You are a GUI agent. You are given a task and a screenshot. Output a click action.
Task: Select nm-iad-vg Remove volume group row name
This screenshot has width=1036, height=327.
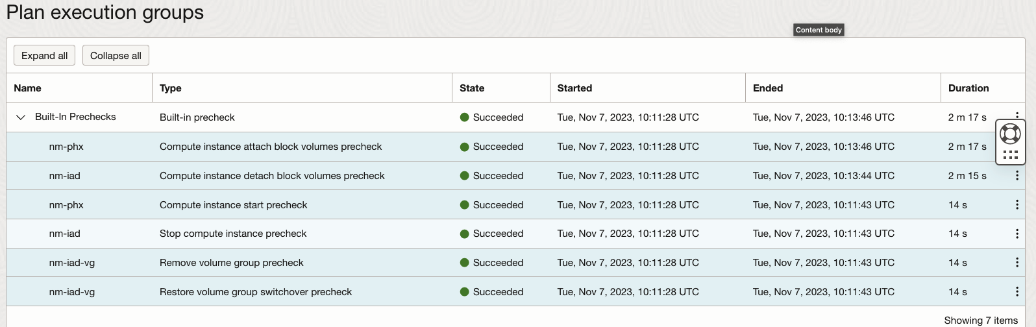click(72, 263)
